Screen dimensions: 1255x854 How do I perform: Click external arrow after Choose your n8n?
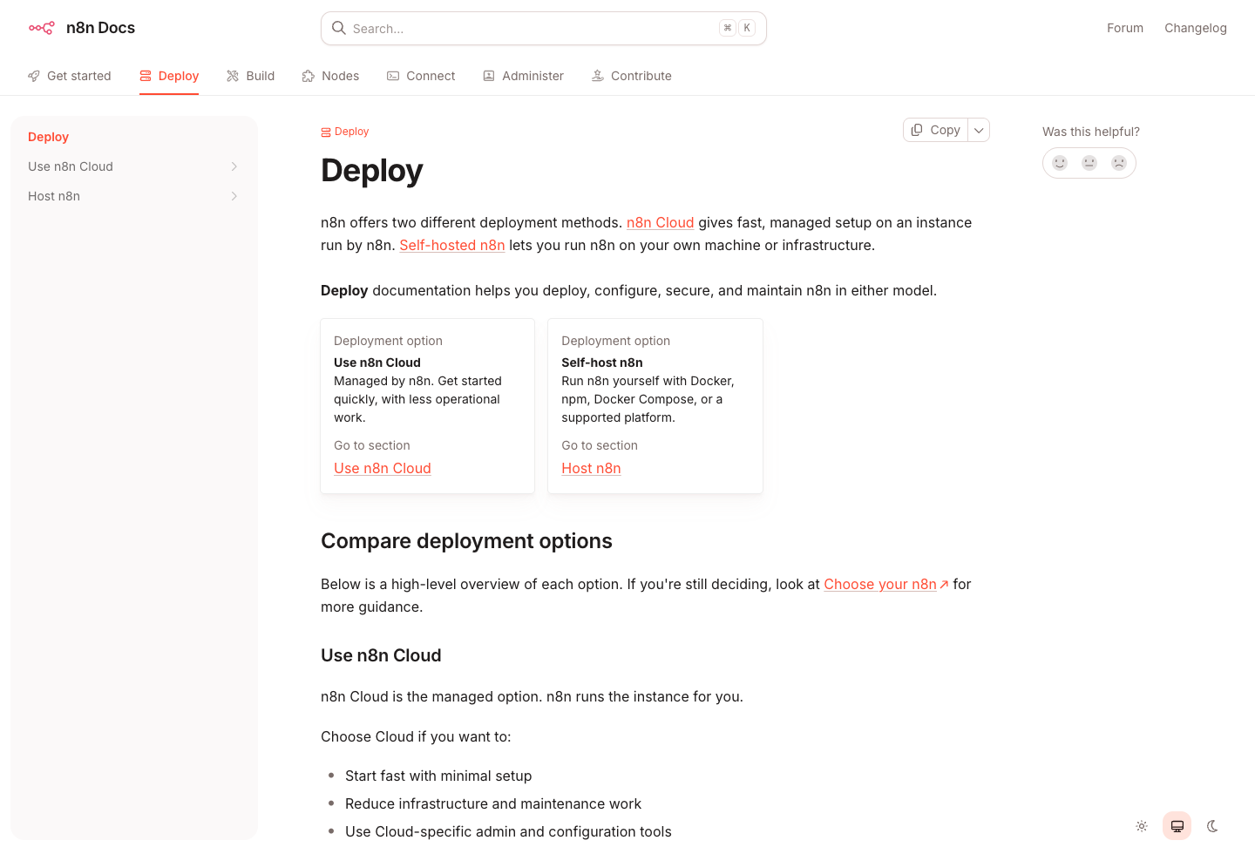click(944, 585)
